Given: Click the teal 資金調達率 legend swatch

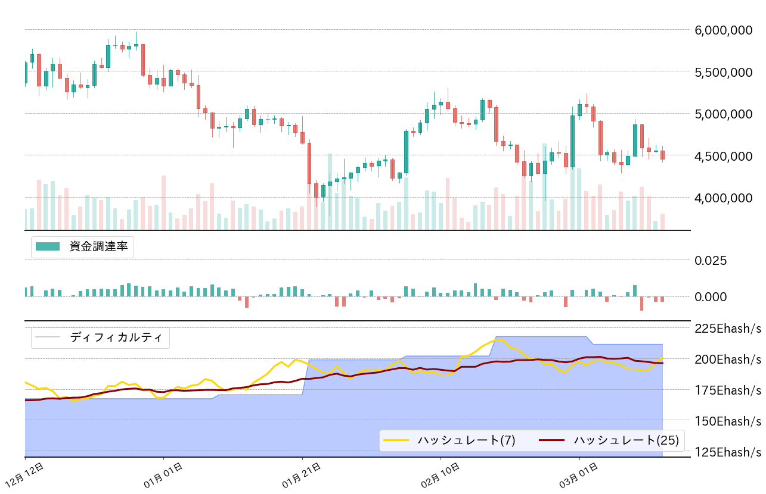Looking at the screenshot, I should tap(48, 247).
